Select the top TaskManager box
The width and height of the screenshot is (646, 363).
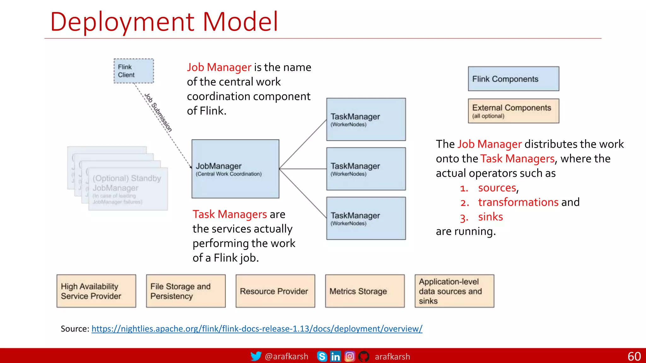click(x=366, y=119)
